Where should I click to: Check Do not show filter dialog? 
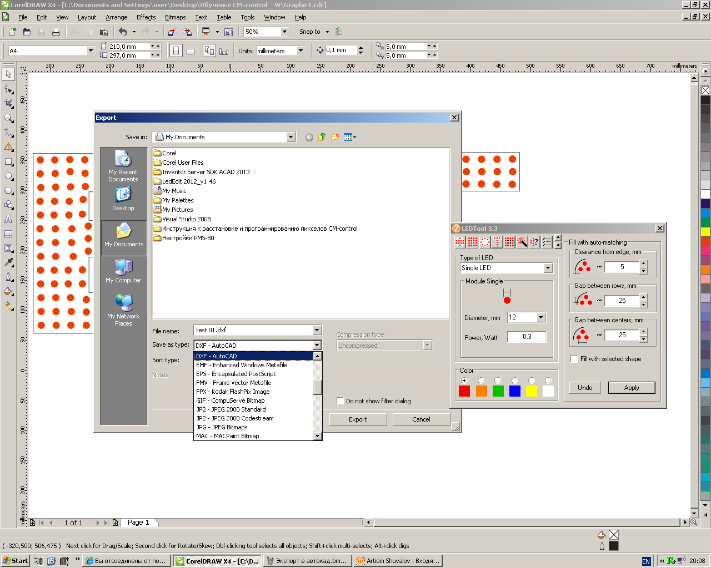(341, 401)
